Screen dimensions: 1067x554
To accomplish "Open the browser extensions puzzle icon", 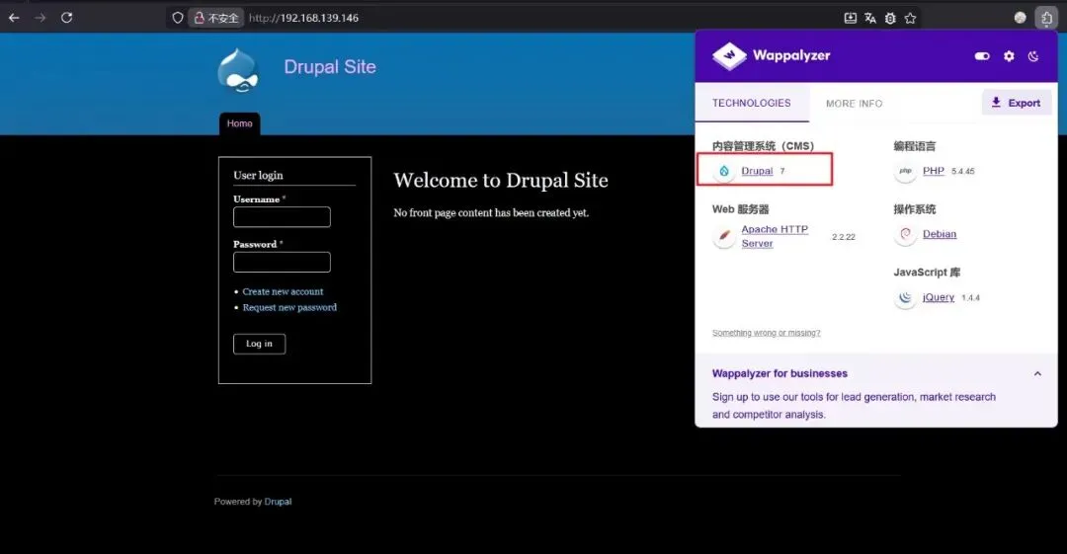I will pyautogui.click(x=1046, y=19).
